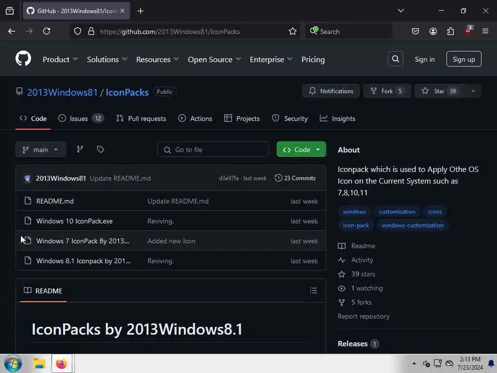
Task: Switch to the Pull requests tab
Action: pyautogui.click(x=141, y=119)
